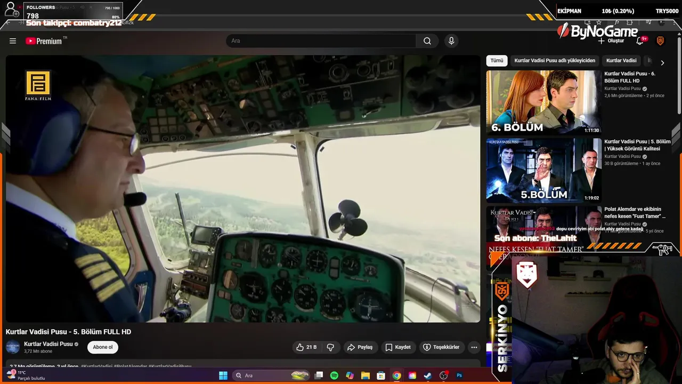
Task: Open the Windows Start menu
Action: 223,375
